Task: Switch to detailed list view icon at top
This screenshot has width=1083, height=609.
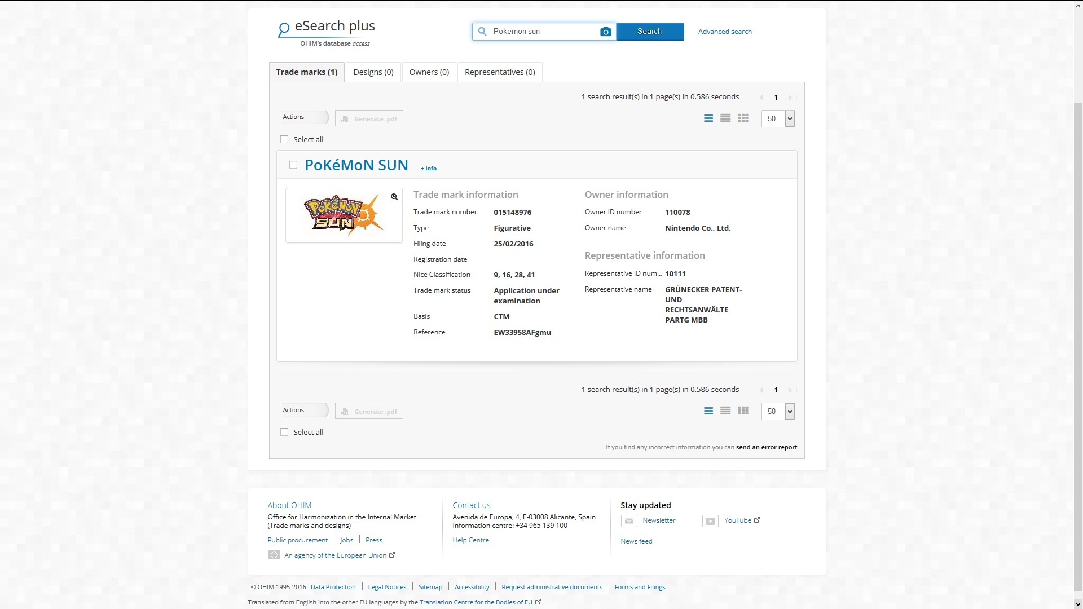Action: [x=708, y=118]
